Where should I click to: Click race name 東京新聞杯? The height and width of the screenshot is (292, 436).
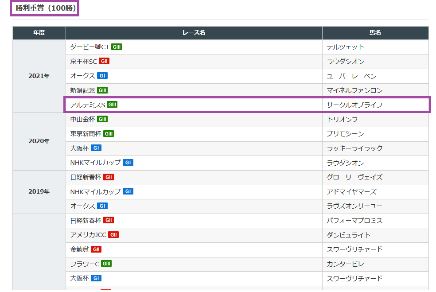pyautogui.click(x=86, y=134)
